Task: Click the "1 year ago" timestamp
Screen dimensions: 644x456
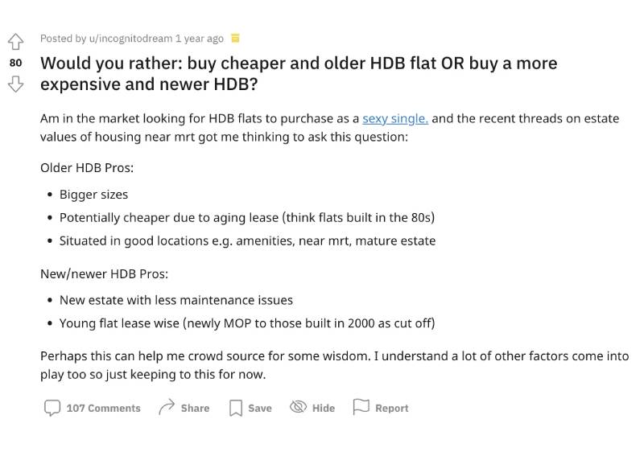Action: 200,39
